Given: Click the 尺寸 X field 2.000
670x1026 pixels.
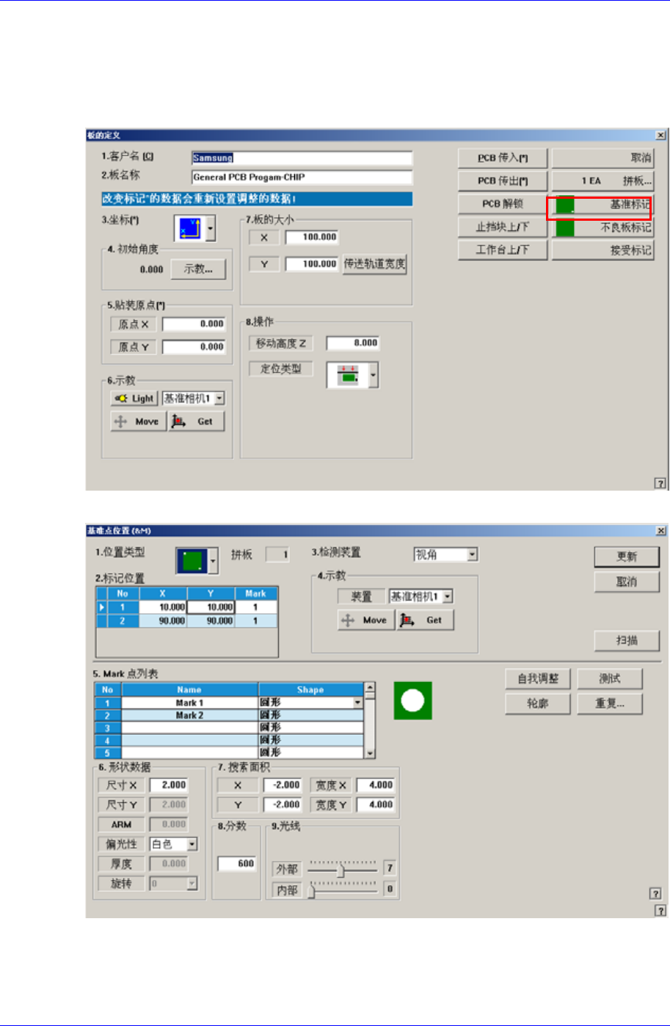Looking at the screenshot, I should (x=169, y=785).
